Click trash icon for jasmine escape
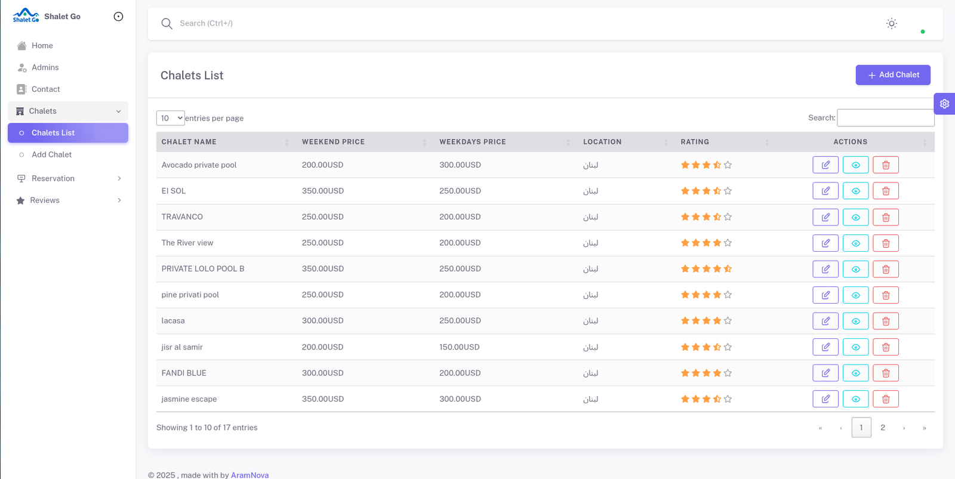The image size is (955, 479). pos(886,399)
